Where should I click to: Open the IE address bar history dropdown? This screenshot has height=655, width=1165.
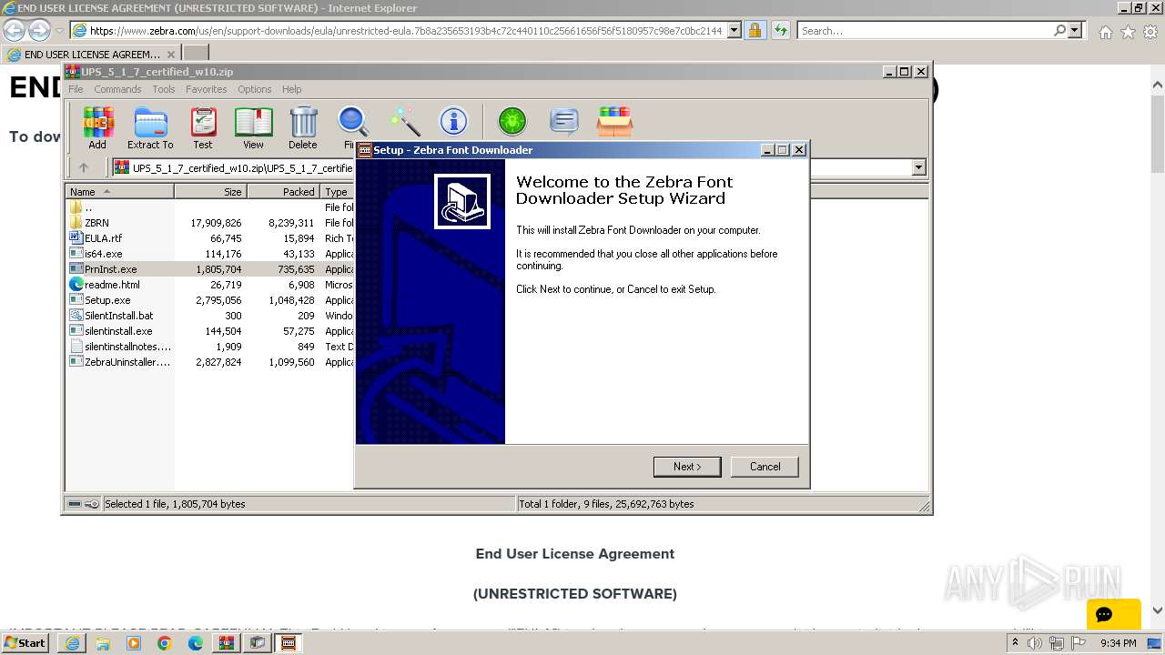coord(733,31)
